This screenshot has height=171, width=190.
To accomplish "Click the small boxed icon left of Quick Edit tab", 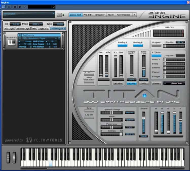I will click(x=59, y=15).
